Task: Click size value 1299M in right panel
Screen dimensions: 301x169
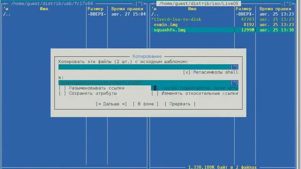Action: click(x=247, y=30)
